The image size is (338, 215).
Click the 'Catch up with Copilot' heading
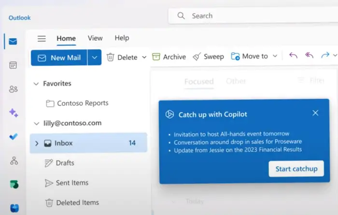(x=213, y=115)
